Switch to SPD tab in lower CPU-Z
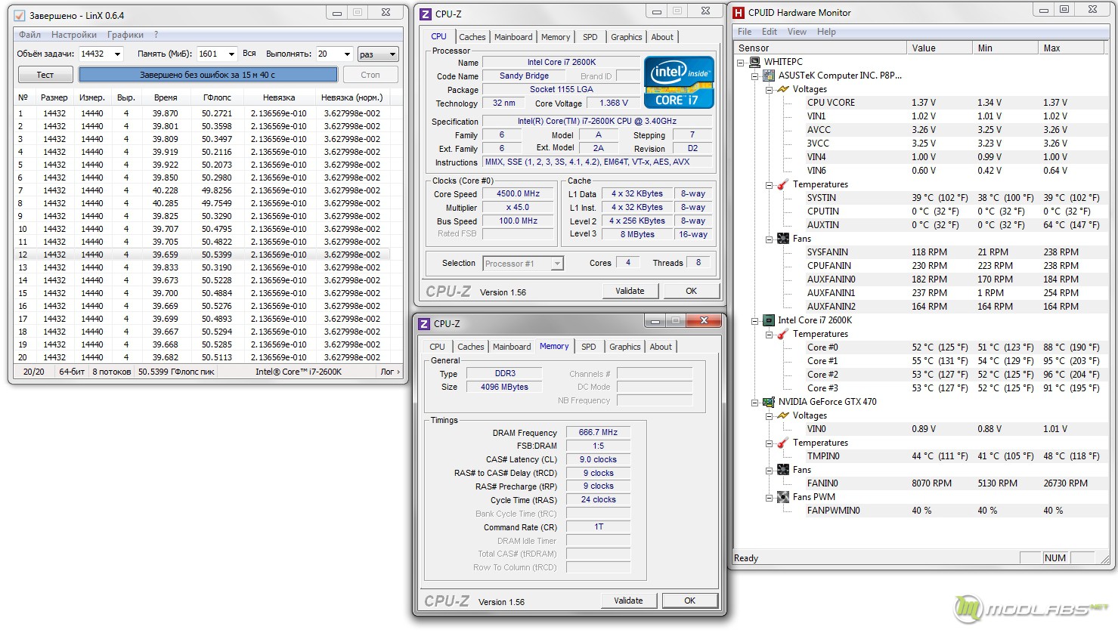The image size is (1118, 633). click(x=589, y=347)
